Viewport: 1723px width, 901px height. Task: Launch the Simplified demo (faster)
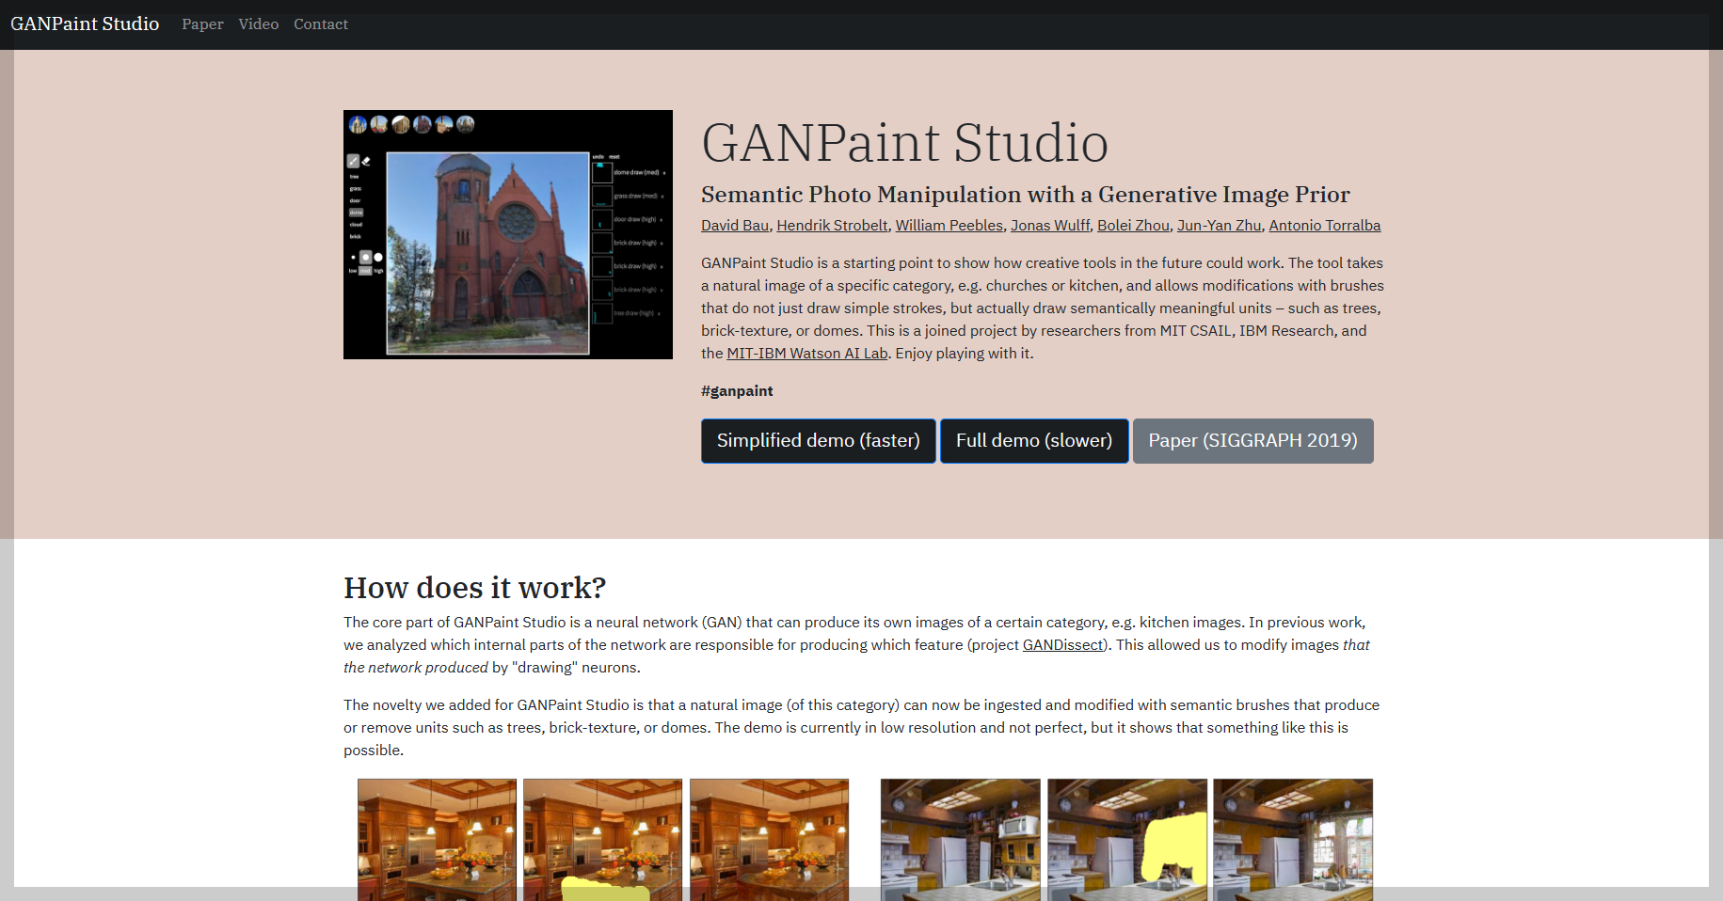(x=819, y=441)
